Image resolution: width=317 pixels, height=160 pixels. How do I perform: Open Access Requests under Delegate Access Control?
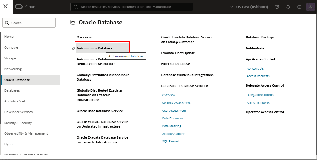pos(258,103)
